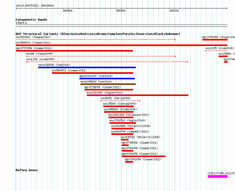This screenshot has width=235, height=191.
Task: Click the nsv510642 (Teague2010) variant label
Action: tap(33, 37)
